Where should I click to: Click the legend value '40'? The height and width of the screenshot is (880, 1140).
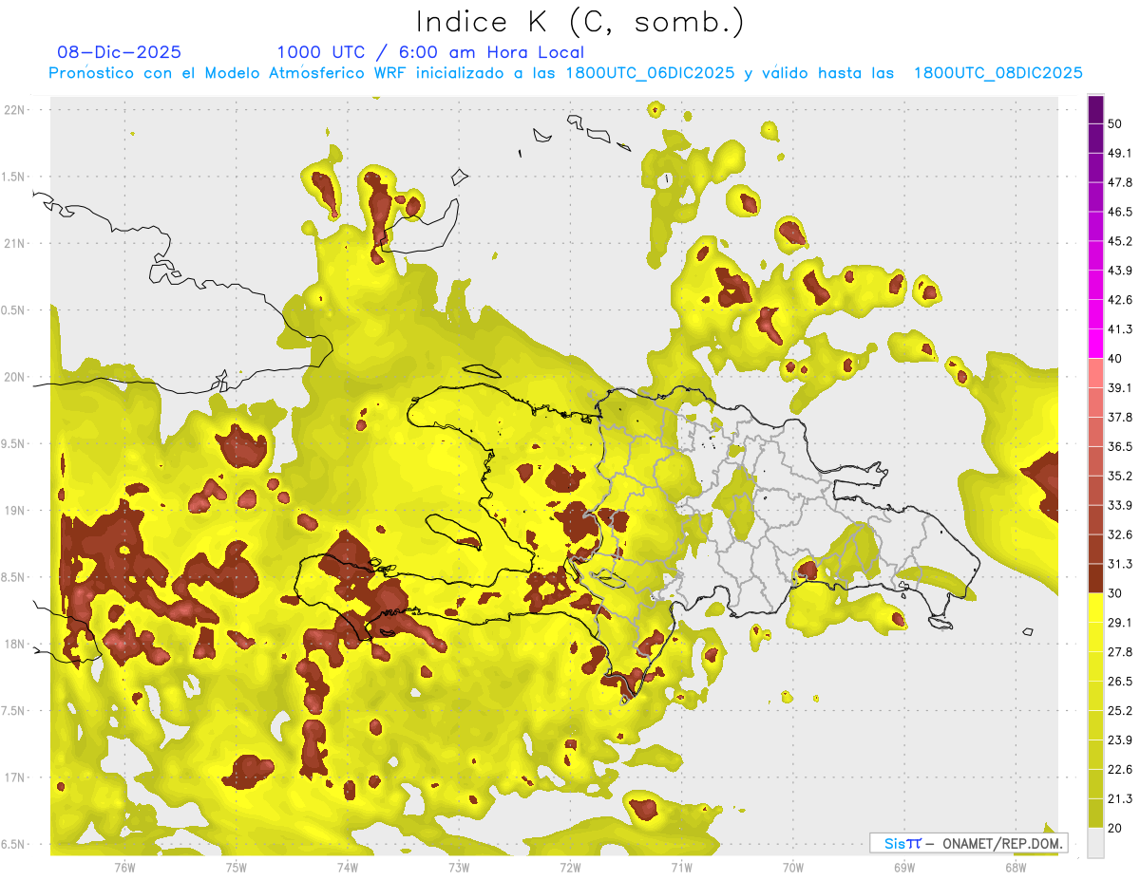[x=1115, y=359]
